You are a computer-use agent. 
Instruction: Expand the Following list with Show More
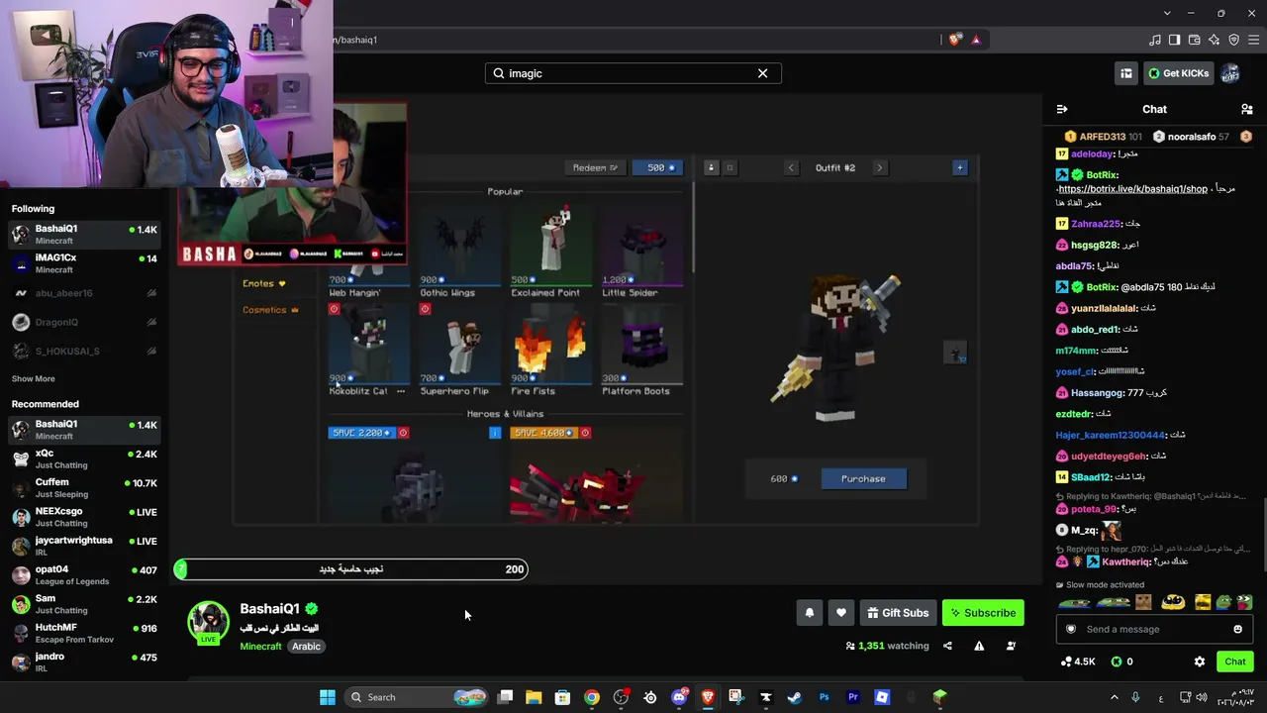point(34,379)
